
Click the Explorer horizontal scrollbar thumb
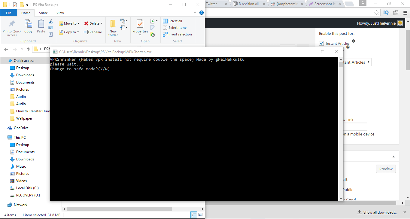point(119,209)
